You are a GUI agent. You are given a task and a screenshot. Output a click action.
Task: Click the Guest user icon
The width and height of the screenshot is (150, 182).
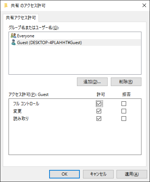14,42
